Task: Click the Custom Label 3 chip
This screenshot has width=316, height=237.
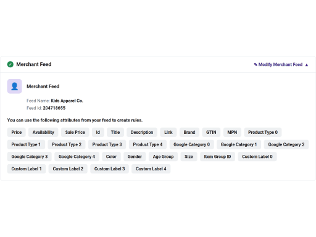Action: (110, 168)
